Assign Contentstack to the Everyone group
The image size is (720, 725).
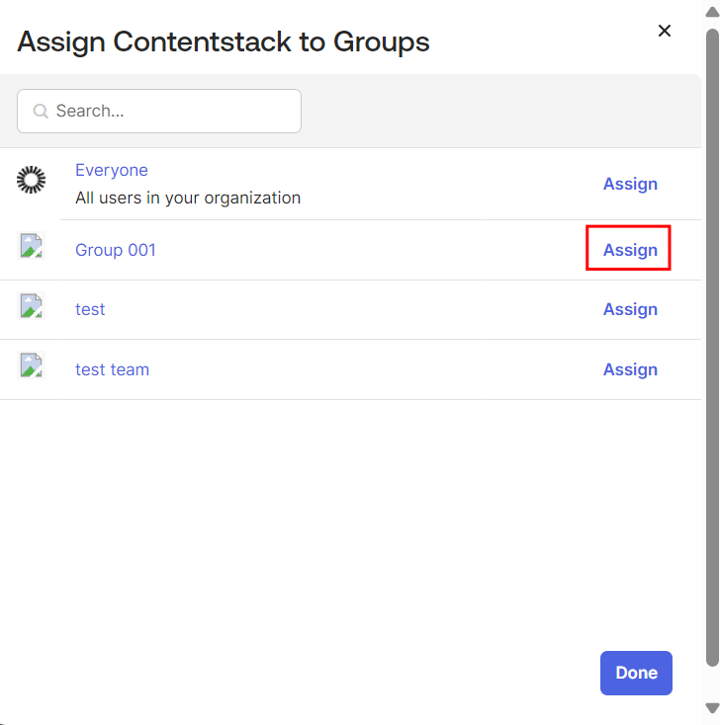630,184
